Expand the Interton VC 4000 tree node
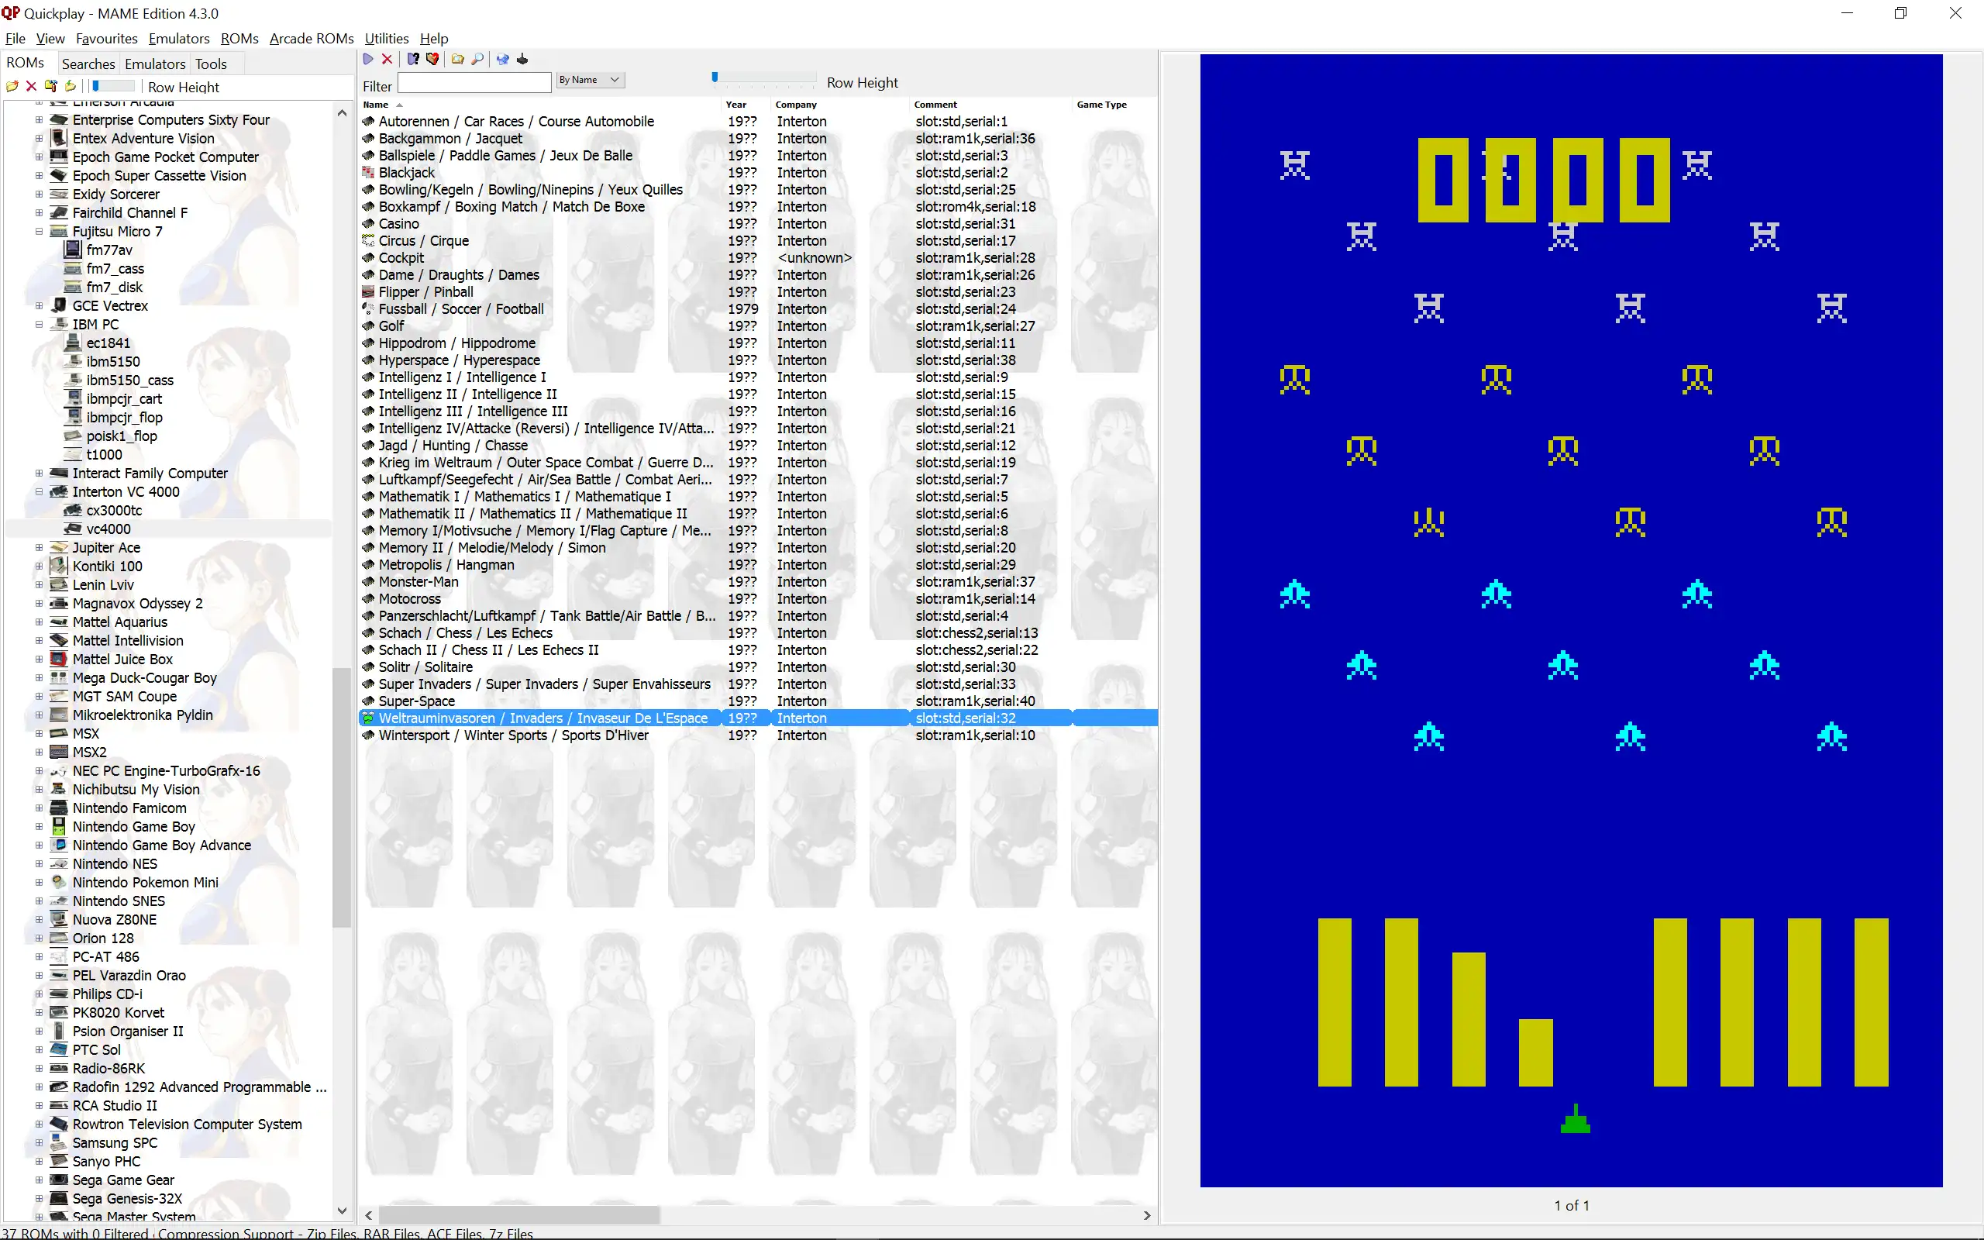Viewport: 1984px width, 1240px height. pos(39,491)
